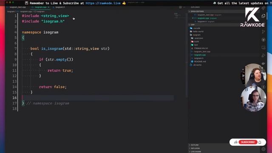Screen dimensions: 272x153
Task: Open isogram_test.cpp in the CPP file tree
Action: point(202,51)
